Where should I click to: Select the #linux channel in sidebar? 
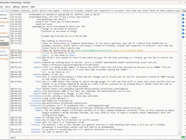(x=3, y=40)
